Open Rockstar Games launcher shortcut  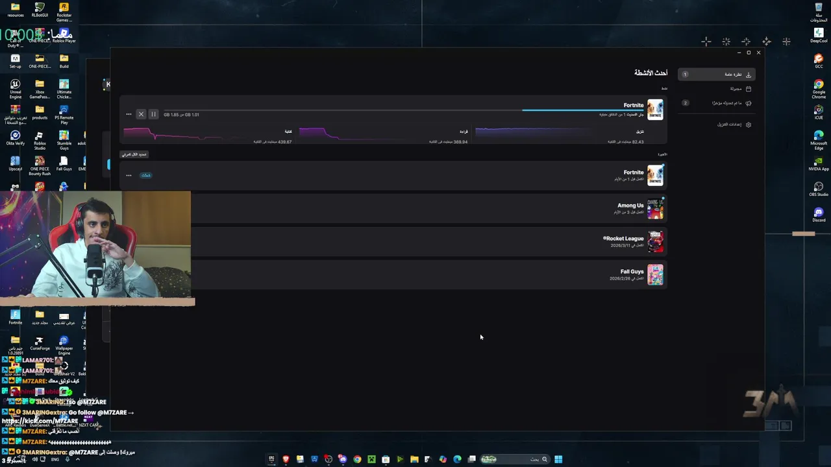(64, 11)
